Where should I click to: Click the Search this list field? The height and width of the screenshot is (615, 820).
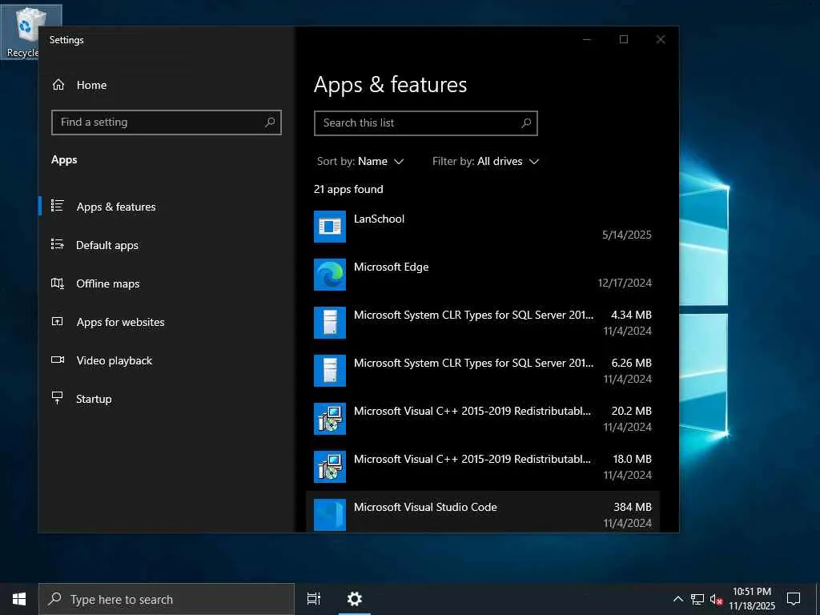(x=418, y=123)
